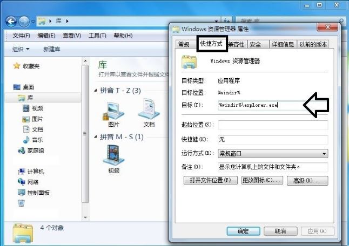349x246 pixels.
Task: Switch to the 以前的版本 tab
Action: click(313, 44)
